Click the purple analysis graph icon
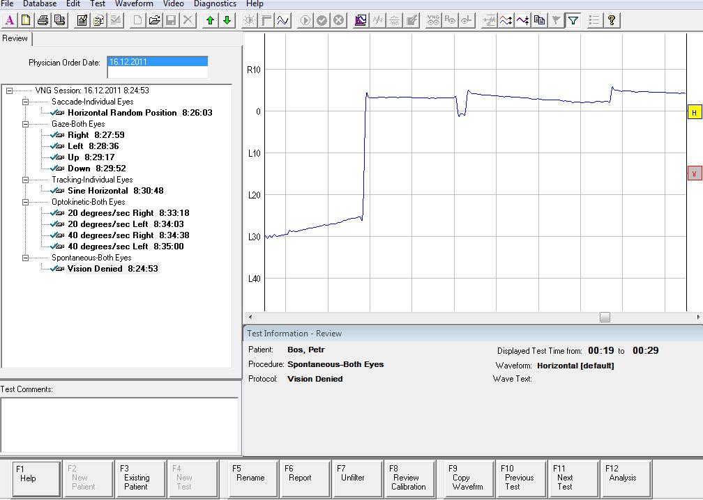The width and height of the screenshot is (703, 500). [361, 20]
